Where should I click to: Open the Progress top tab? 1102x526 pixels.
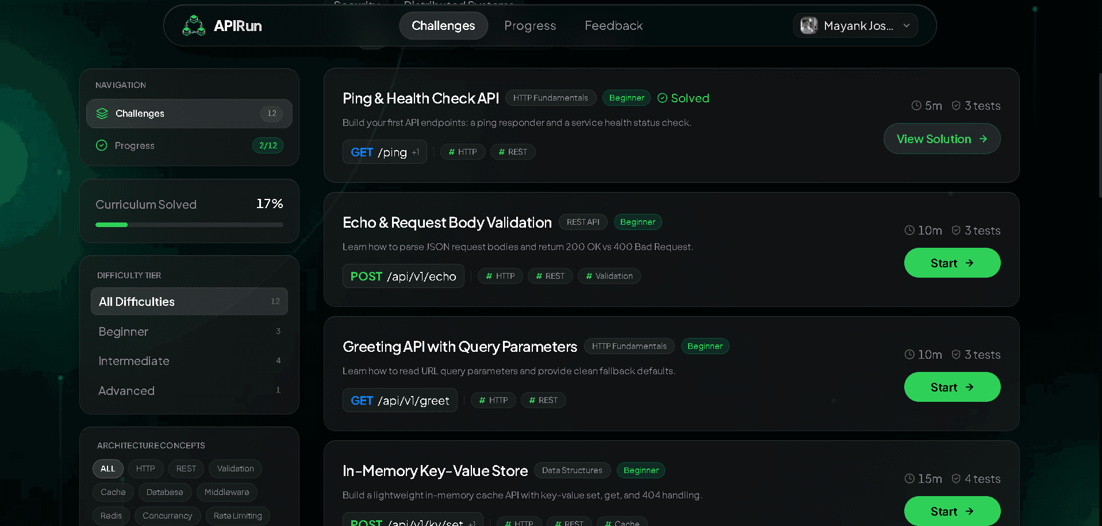click(x=530, y=26)
